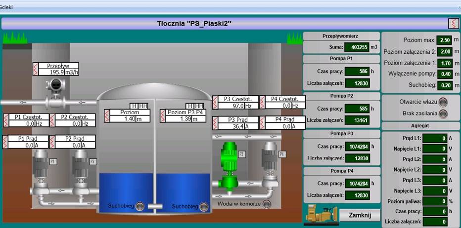Toggle the Brak zasilania indicator
Image resolution: width=461 pixels, height=228 pixels.
[x=442, y=114]
